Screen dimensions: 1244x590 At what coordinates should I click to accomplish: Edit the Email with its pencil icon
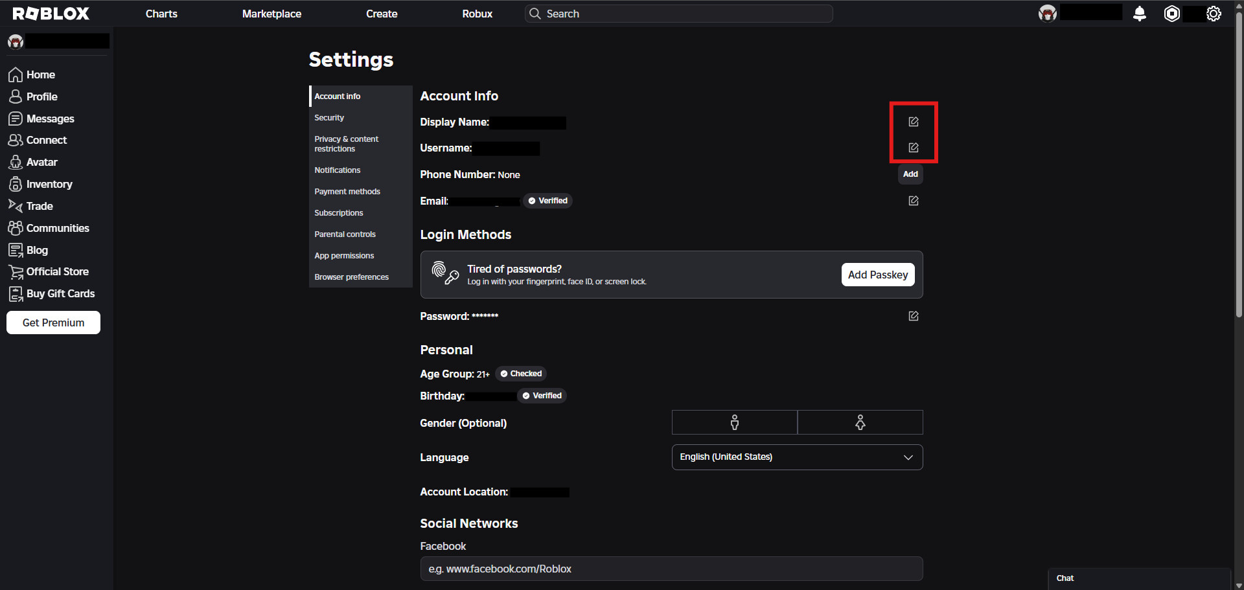point(914,201)
